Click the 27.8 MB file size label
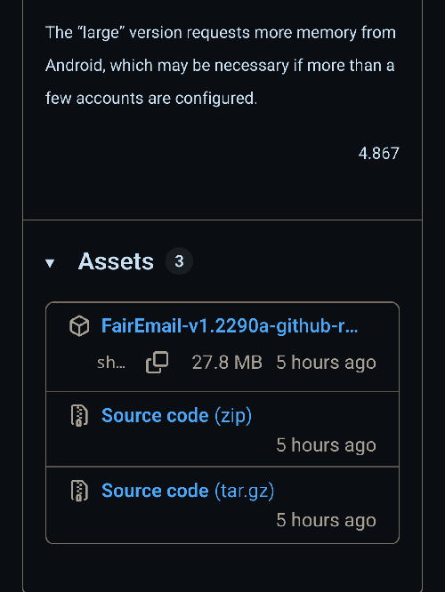The image size is (445, 592). [x=227, y=363]
